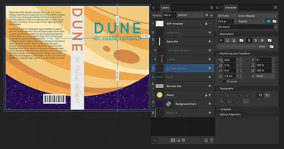Click the lock icon beside the blend gear
284x149 pixels.
[211, 15]
